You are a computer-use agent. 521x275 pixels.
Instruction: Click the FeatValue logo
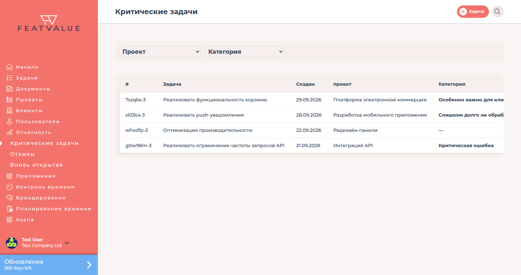pos(49,23)
